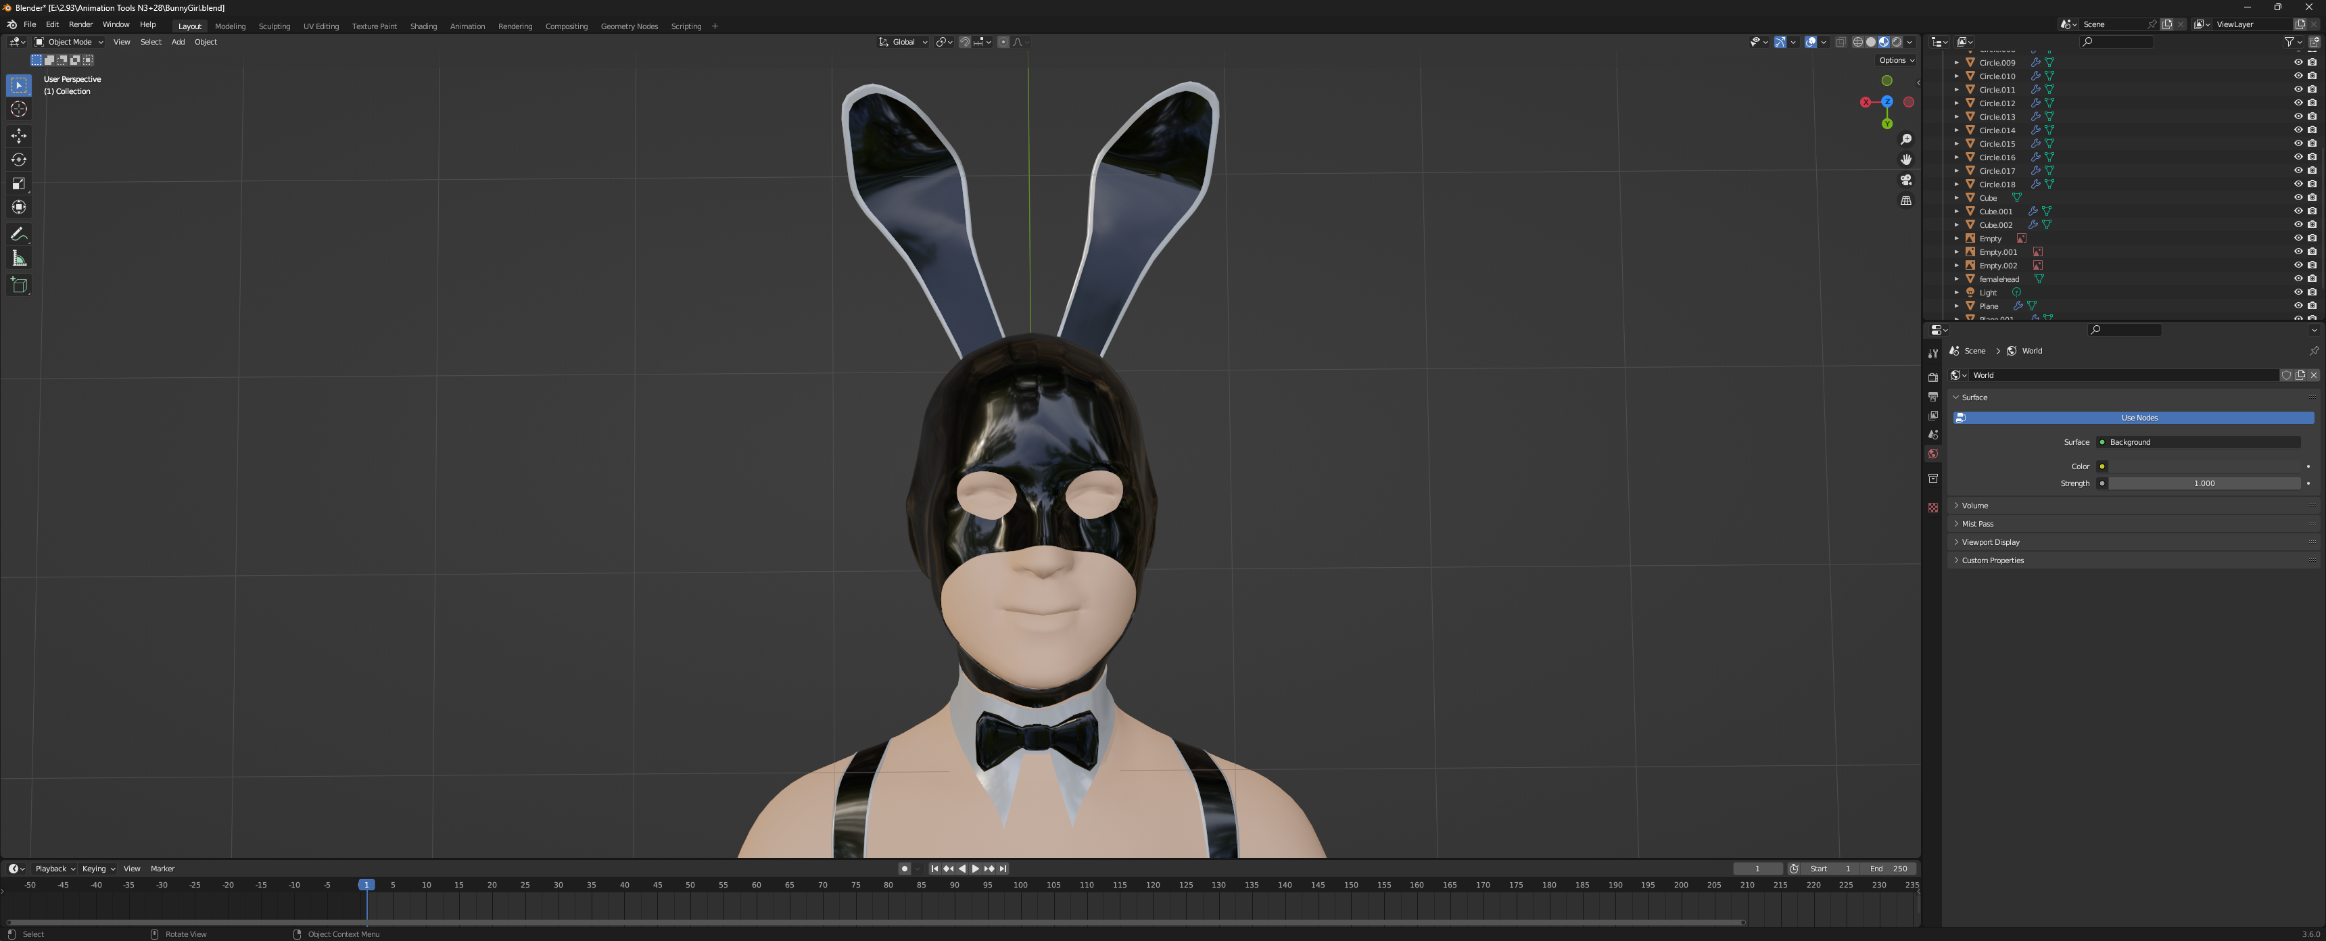Open the Render menu

coord(80,24)
